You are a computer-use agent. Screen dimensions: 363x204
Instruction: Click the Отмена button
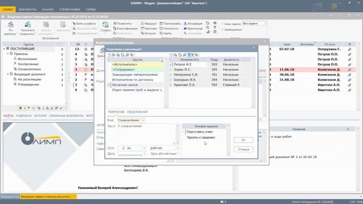coord(243,150)
